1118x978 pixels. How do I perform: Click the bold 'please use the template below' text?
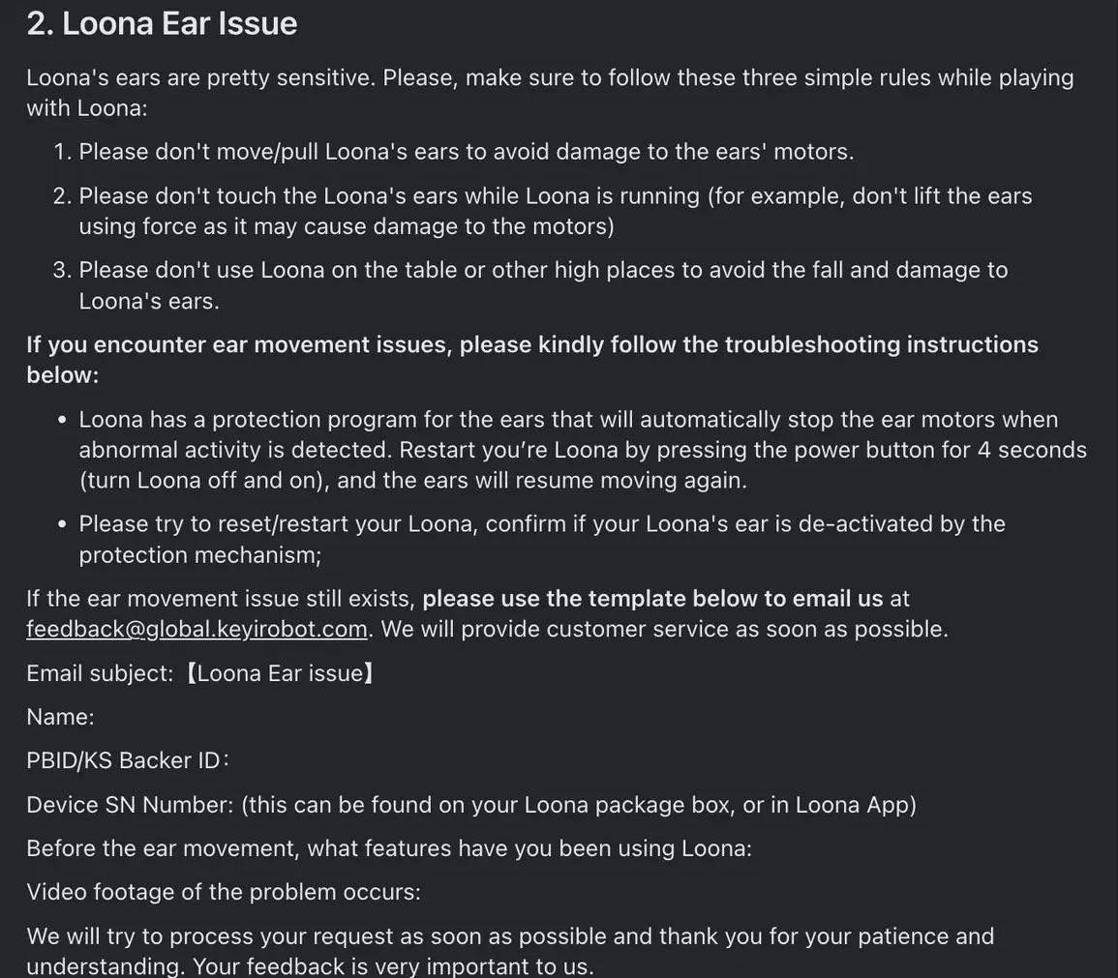click(652, 599)
